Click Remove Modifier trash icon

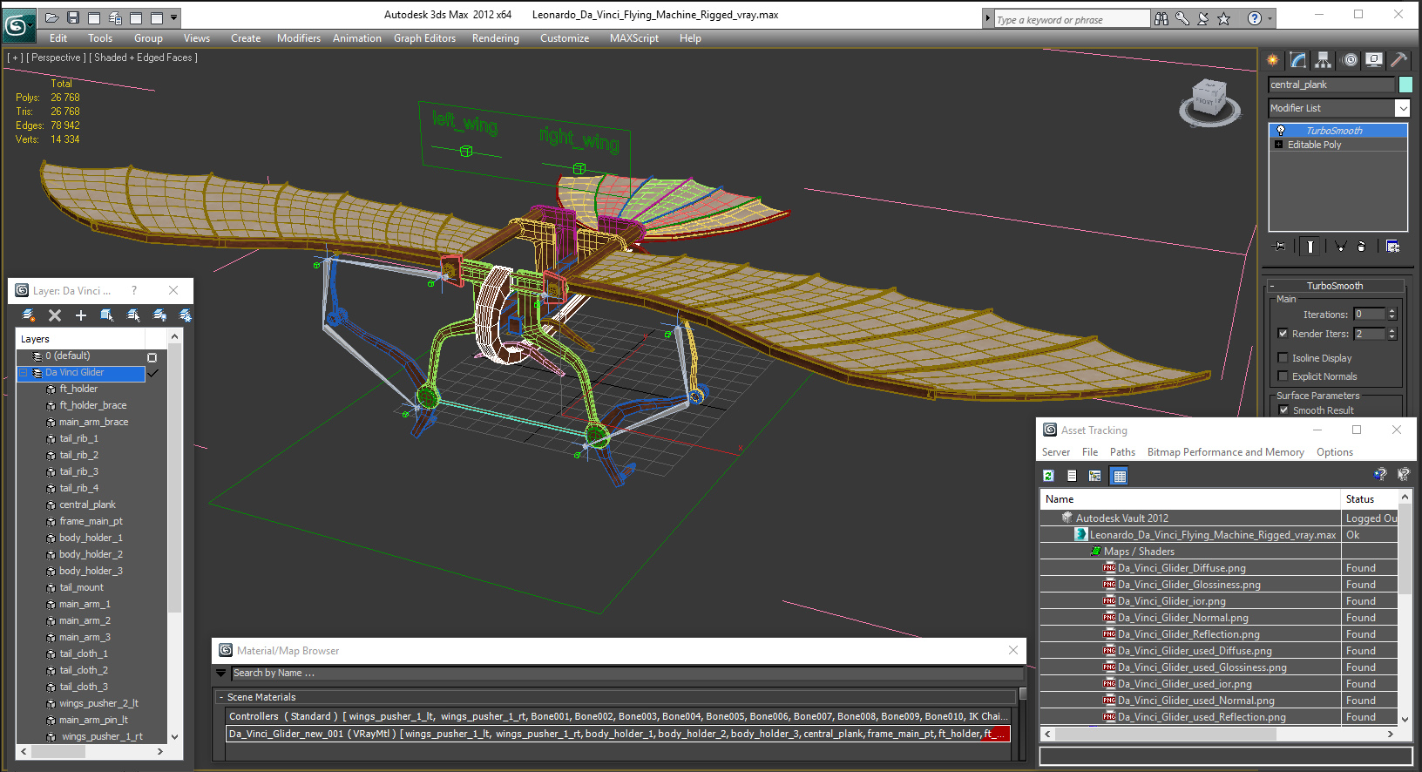point(1361,247)
